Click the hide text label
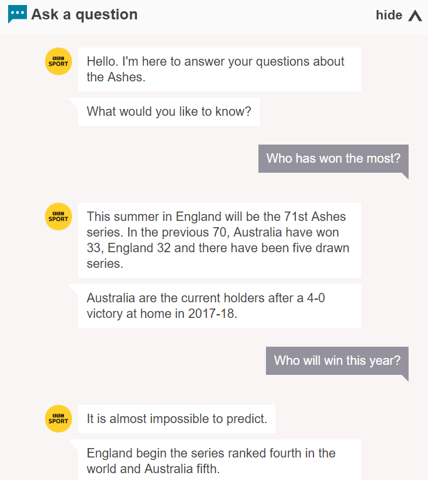This screenshot has width=428, height=480. click(389, 15)
